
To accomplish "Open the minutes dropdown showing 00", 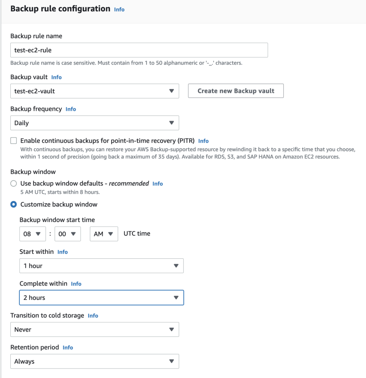I will [67, 234].
